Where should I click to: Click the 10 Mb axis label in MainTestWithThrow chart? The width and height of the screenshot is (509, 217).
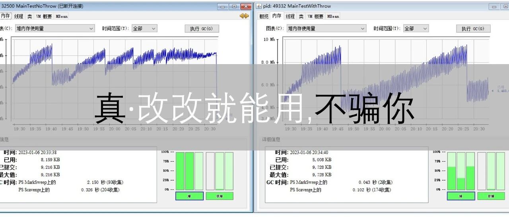click(x=269, y=39)
